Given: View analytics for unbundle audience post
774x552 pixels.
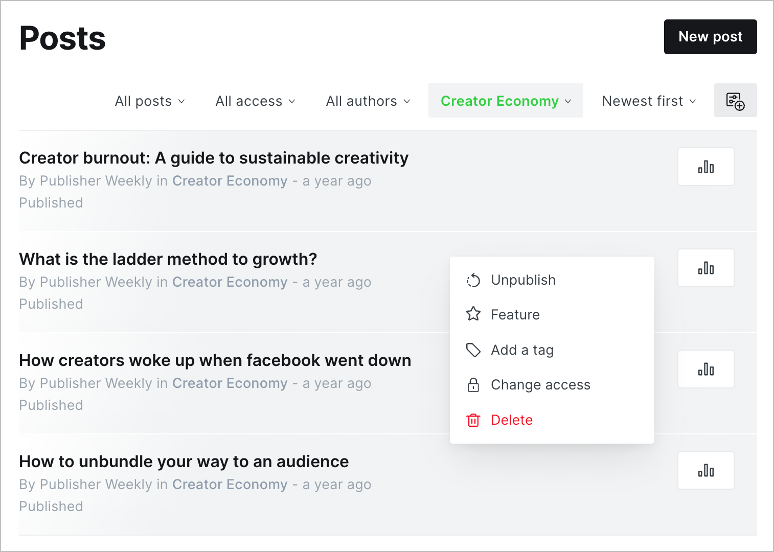Looking at the screenshot, I should pos(705,470).
